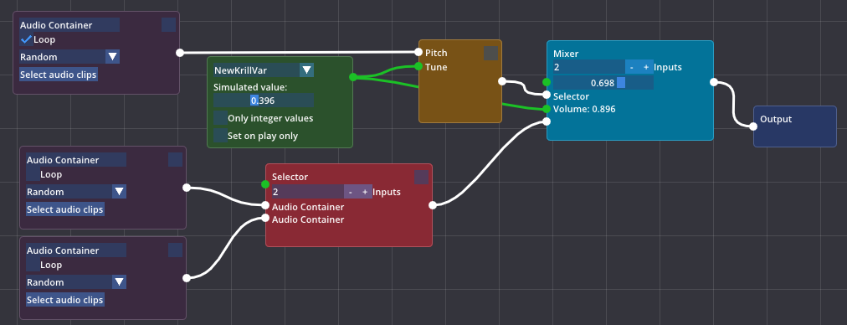
Task: Click the Mixer Selector input port
Action: tap(547, 95)
